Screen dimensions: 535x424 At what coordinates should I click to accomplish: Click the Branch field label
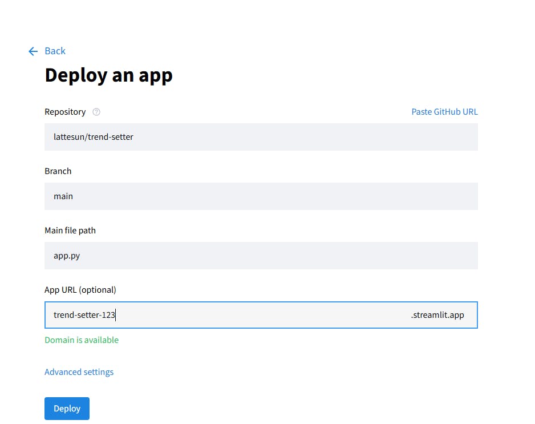(x=58, y=171)
